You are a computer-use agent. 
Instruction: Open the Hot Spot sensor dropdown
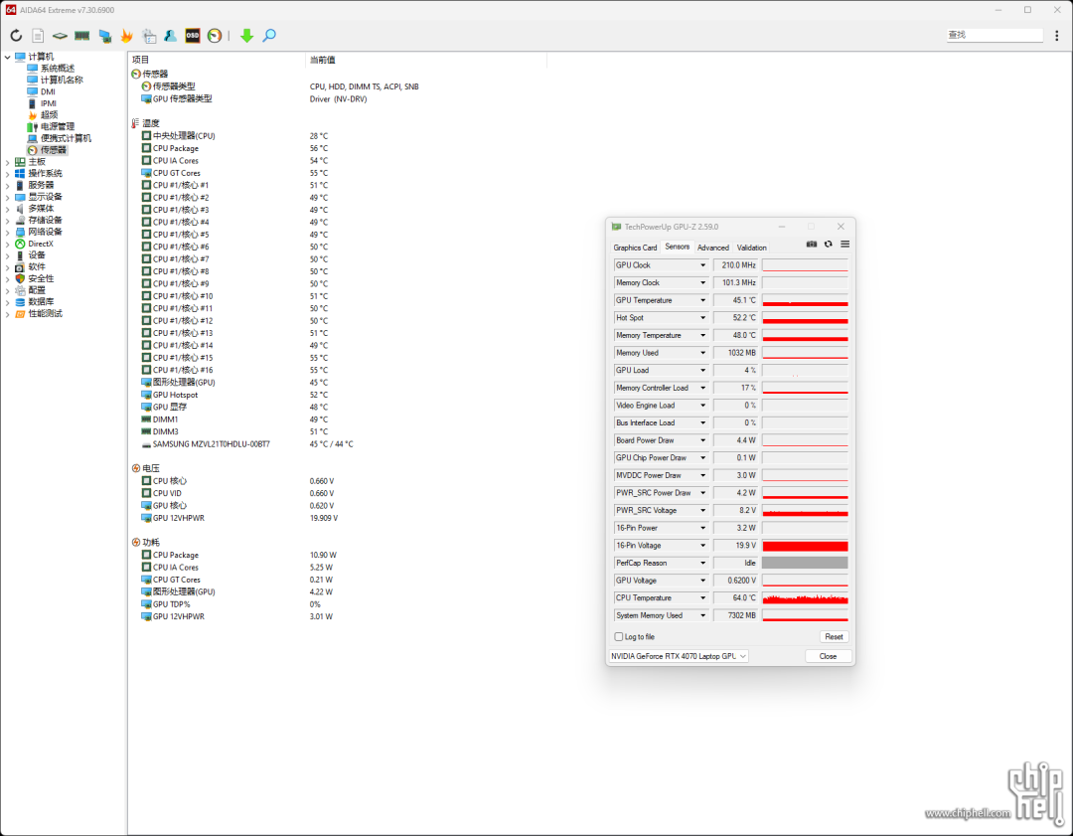702,318
